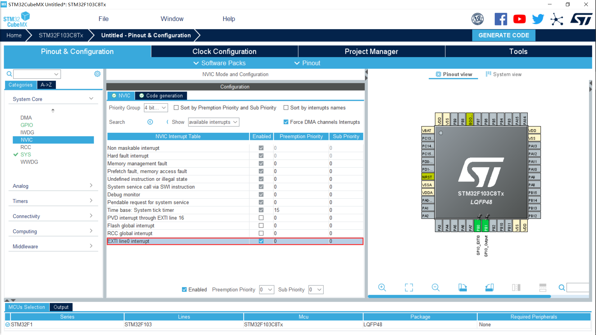Open the Facebook icon link
Viewport: 596px width, 335px height.
click(501, 19)
